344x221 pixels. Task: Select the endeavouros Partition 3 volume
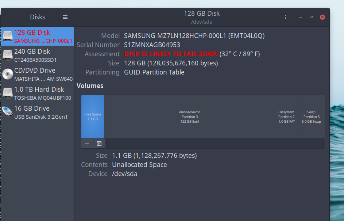tap(189, 117)
